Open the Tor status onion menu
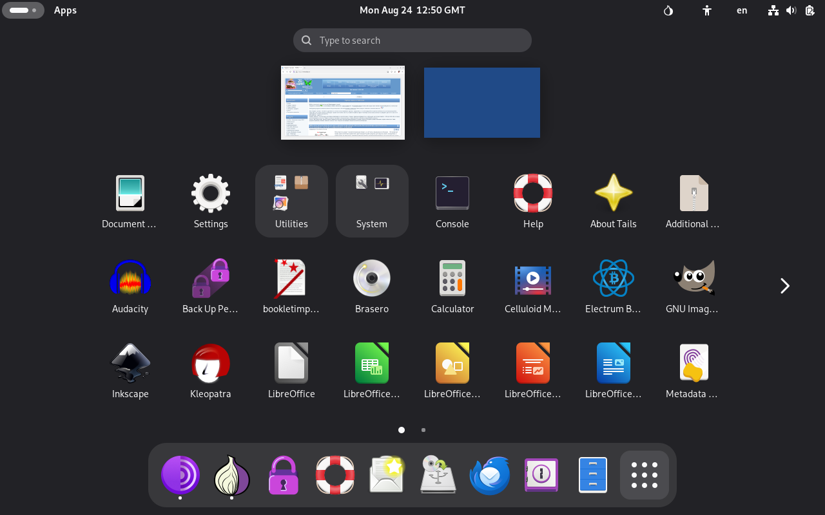825x515 pixels. click(668, 10)
